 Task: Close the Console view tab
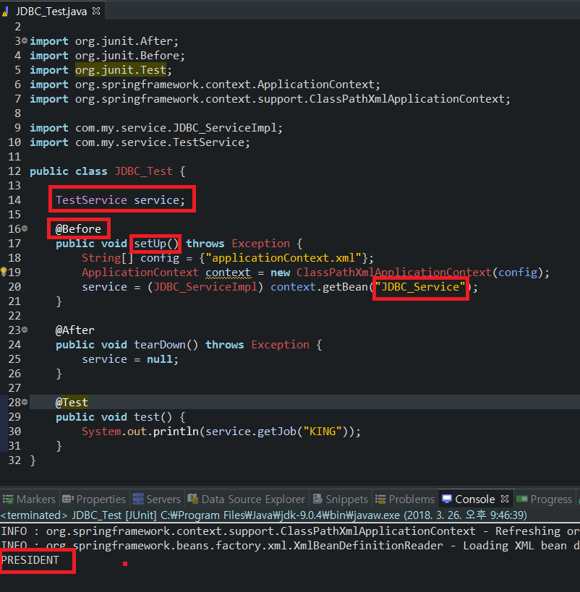coord(505,499)
